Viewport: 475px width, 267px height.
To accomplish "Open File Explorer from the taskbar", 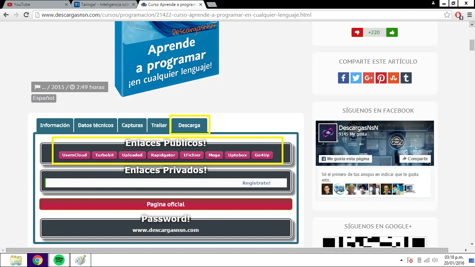I will click(16, 260).
